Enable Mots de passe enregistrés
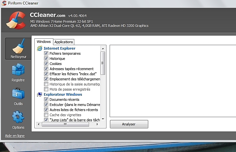The image size is (236, 152). coord(46,89)
